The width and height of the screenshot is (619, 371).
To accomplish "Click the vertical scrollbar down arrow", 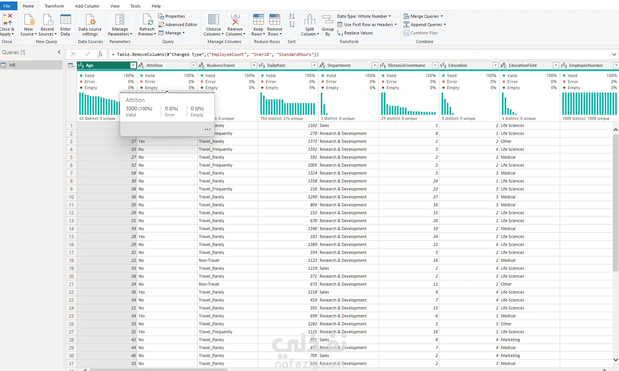I will [616, 360].
